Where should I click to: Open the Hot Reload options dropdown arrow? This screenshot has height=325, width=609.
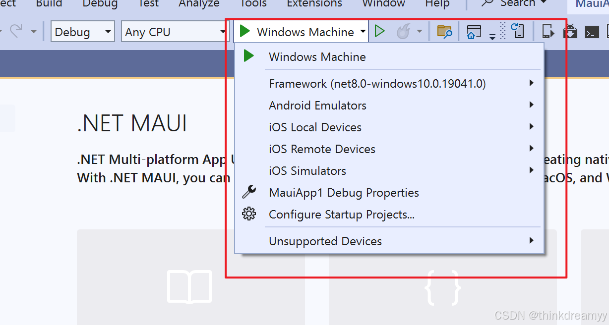(x=420, y=32)
